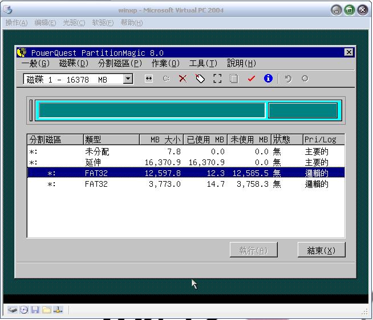Click the resize/move partition toolbar icon
This screenshot has width=373, height=320.
click(x=149, y=79)
